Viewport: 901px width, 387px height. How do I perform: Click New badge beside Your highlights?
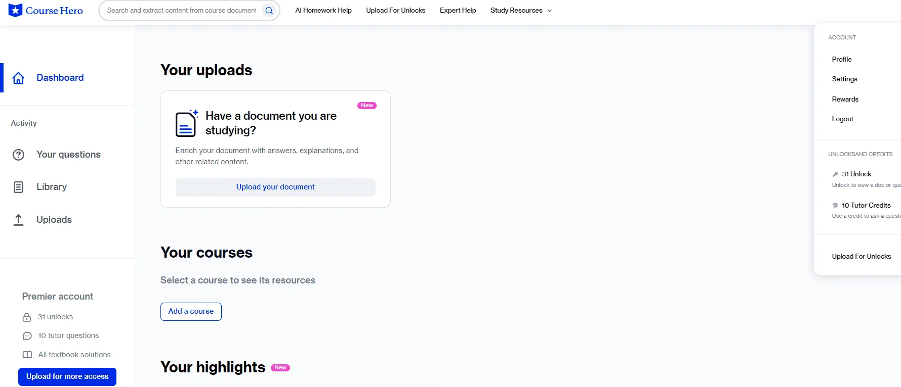click(280, 368)
